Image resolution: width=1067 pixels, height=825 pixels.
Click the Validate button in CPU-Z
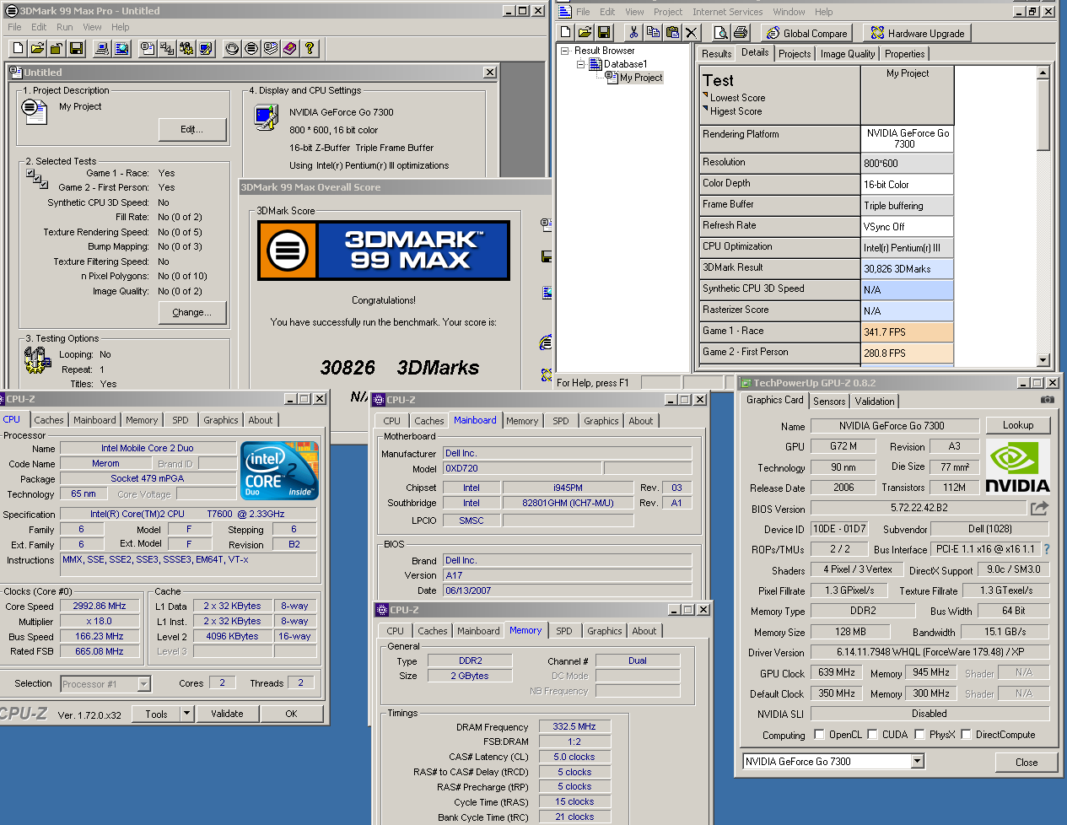coord(227,714)
